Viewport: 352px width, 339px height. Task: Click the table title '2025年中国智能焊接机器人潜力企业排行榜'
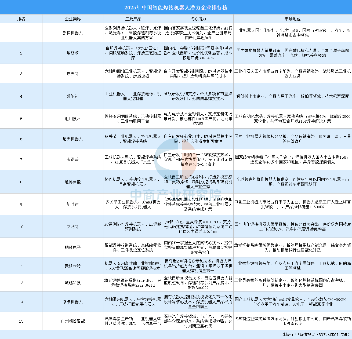(176, 8)
